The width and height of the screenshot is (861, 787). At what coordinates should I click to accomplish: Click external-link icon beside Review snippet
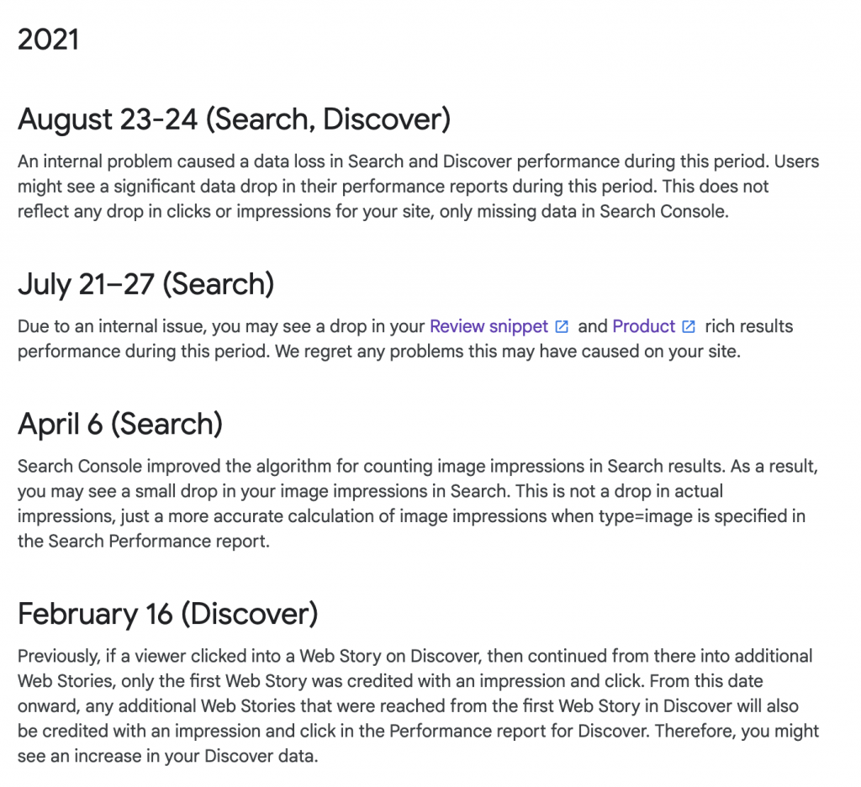click(x=562, y=327)
